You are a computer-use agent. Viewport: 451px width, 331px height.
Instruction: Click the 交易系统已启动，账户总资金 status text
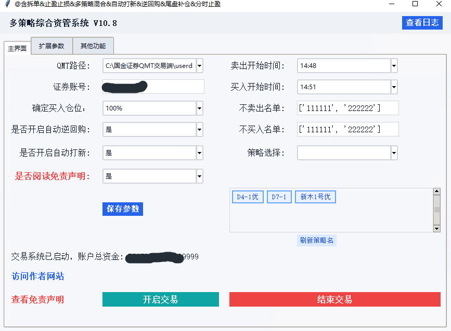click(67, 256)
